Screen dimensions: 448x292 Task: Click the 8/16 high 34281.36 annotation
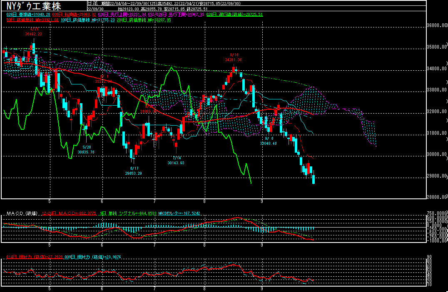234,57
